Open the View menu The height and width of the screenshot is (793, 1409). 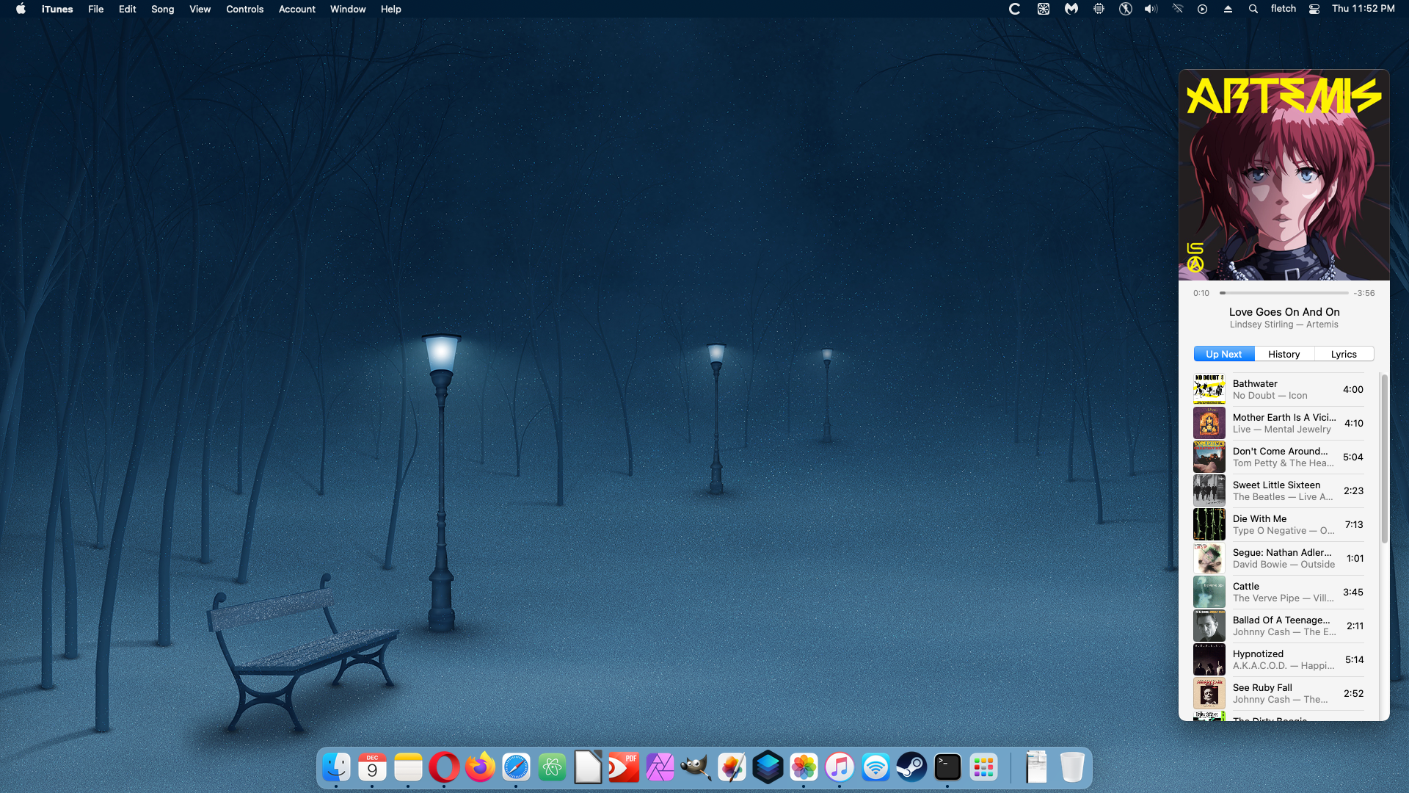(200, 9)
